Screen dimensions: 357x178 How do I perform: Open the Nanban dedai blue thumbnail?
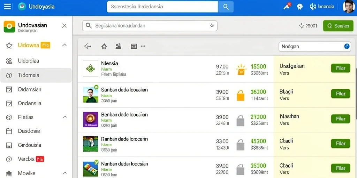click(90, 169)
